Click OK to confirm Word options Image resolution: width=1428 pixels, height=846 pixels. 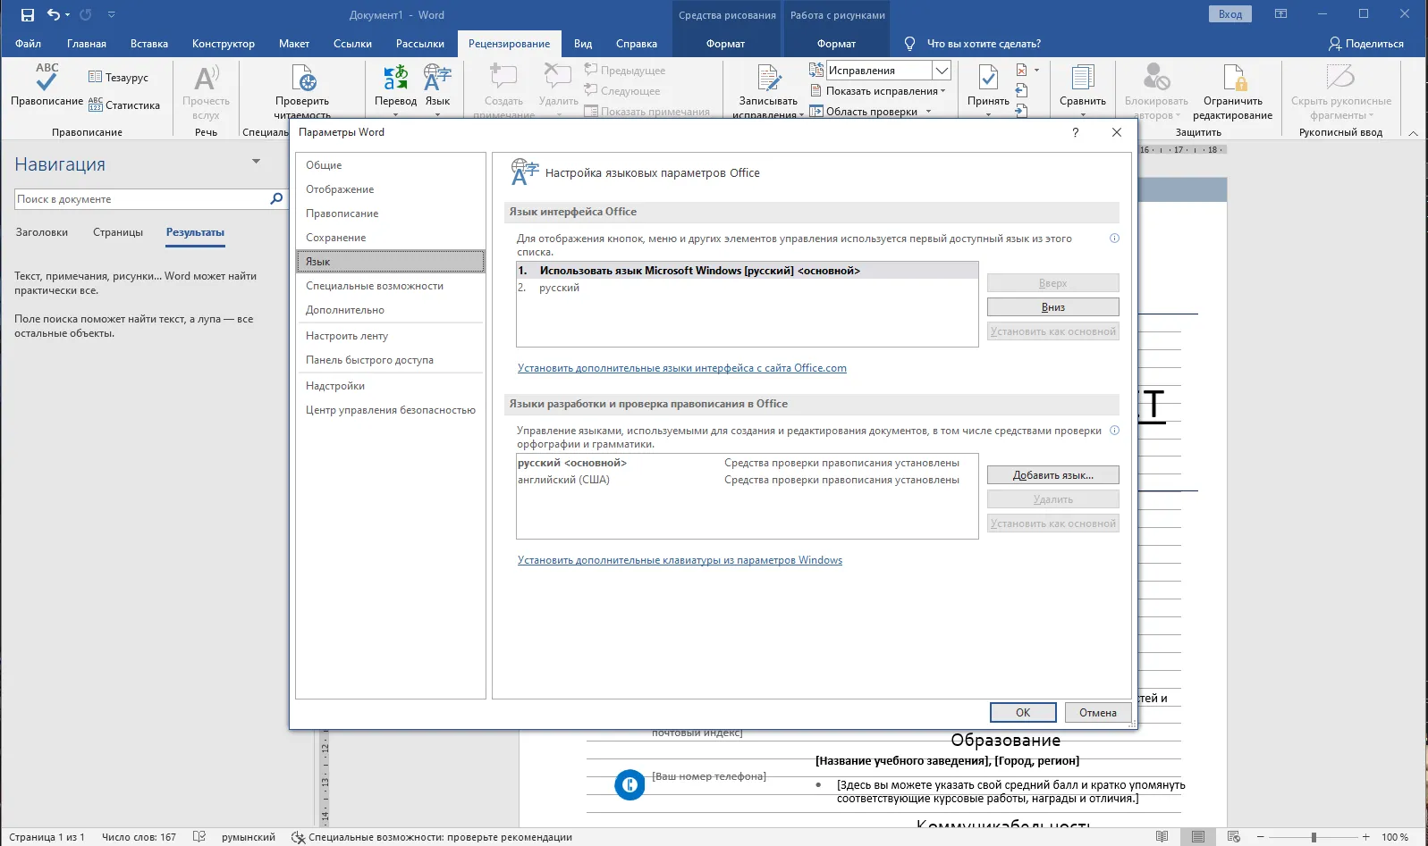(1022, 713)
